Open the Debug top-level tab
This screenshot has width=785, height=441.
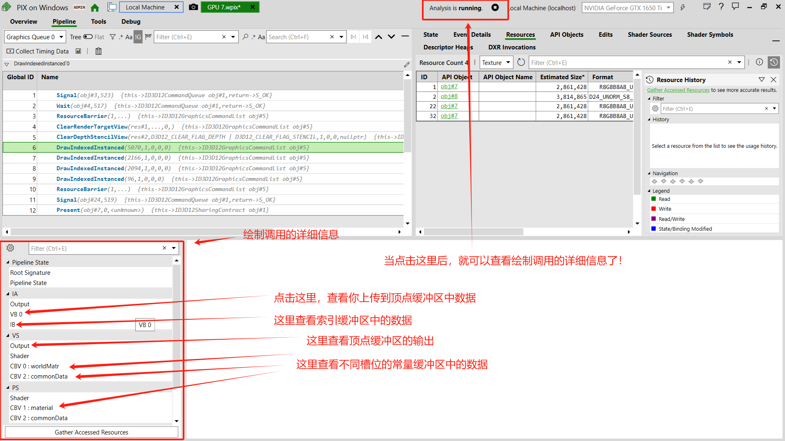(x=131, y=22)
